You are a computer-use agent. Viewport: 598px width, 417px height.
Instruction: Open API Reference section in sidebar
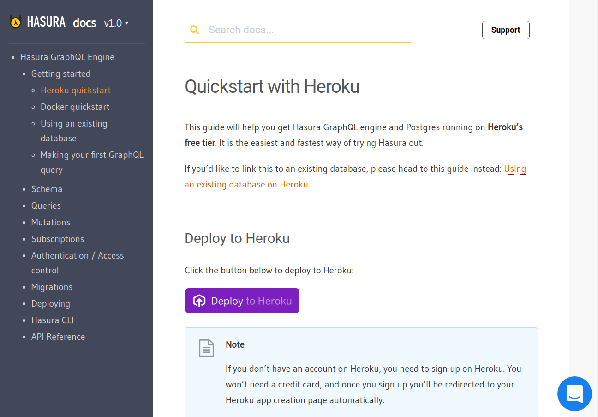[58, 337]
